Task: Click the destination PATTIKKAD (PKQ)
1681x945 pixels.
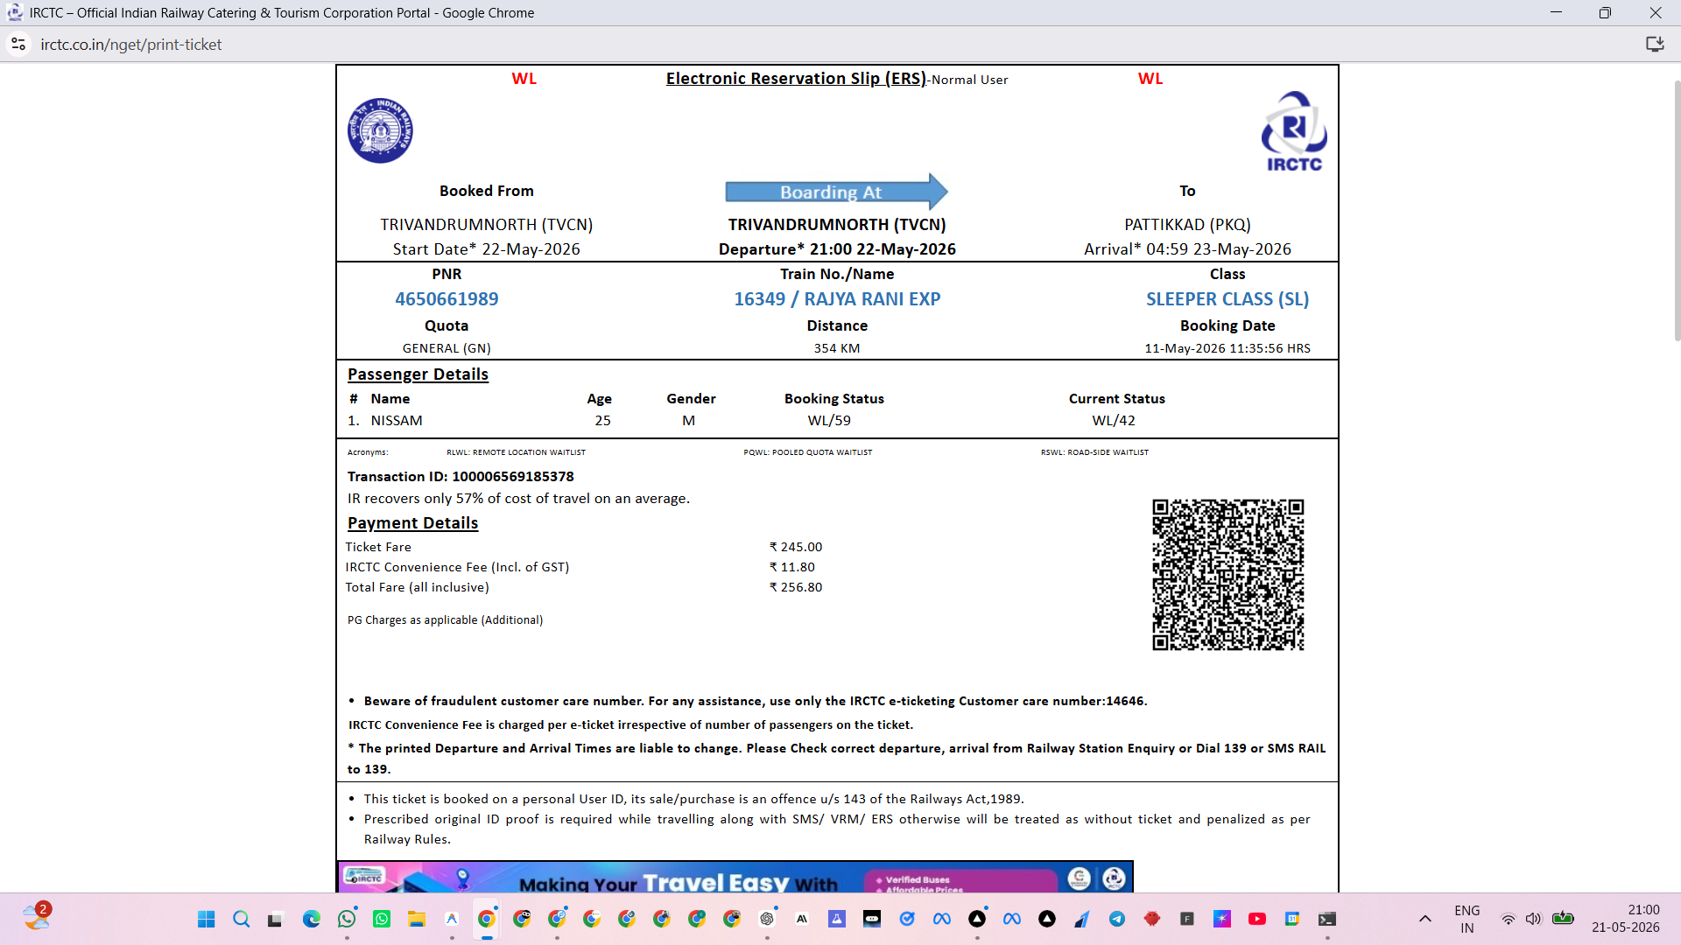Action: (1187, 225)
